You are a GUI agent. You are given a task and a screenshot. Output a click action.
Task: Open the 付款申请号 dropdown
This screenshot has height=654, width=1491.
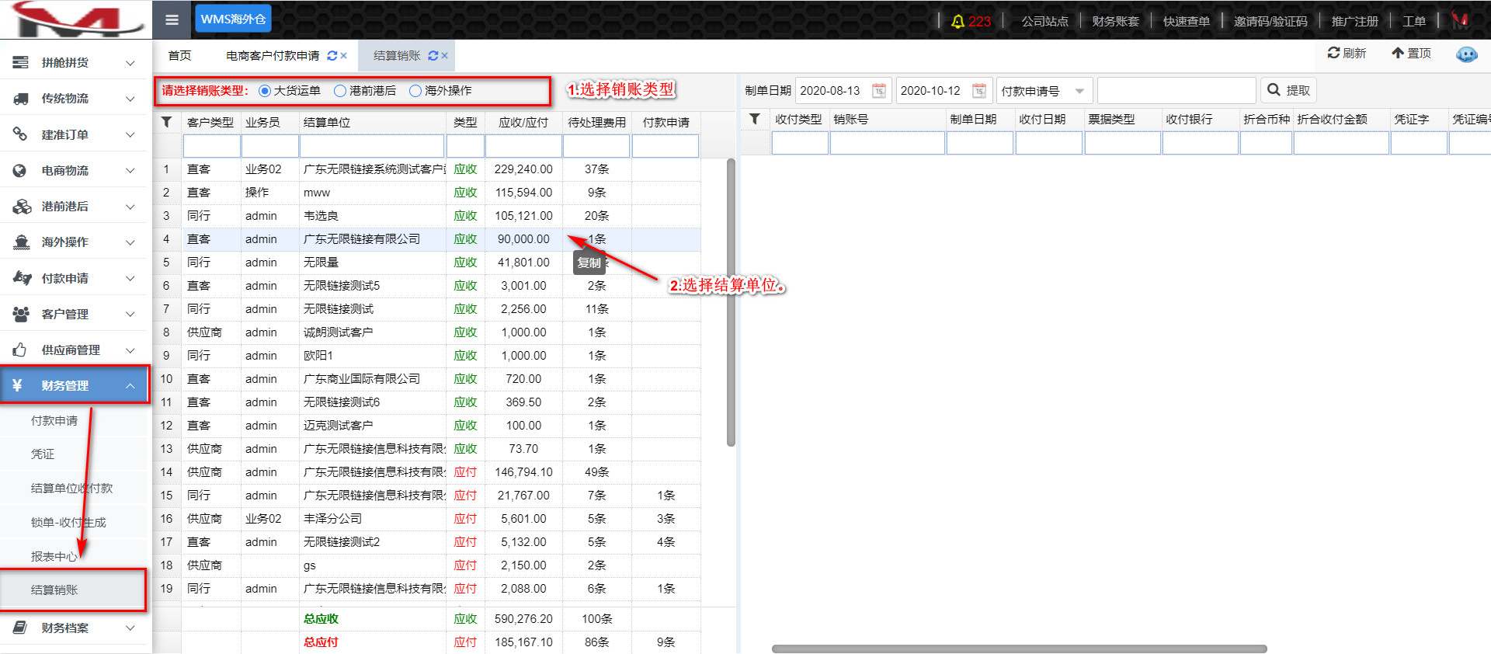[1044, 91]
